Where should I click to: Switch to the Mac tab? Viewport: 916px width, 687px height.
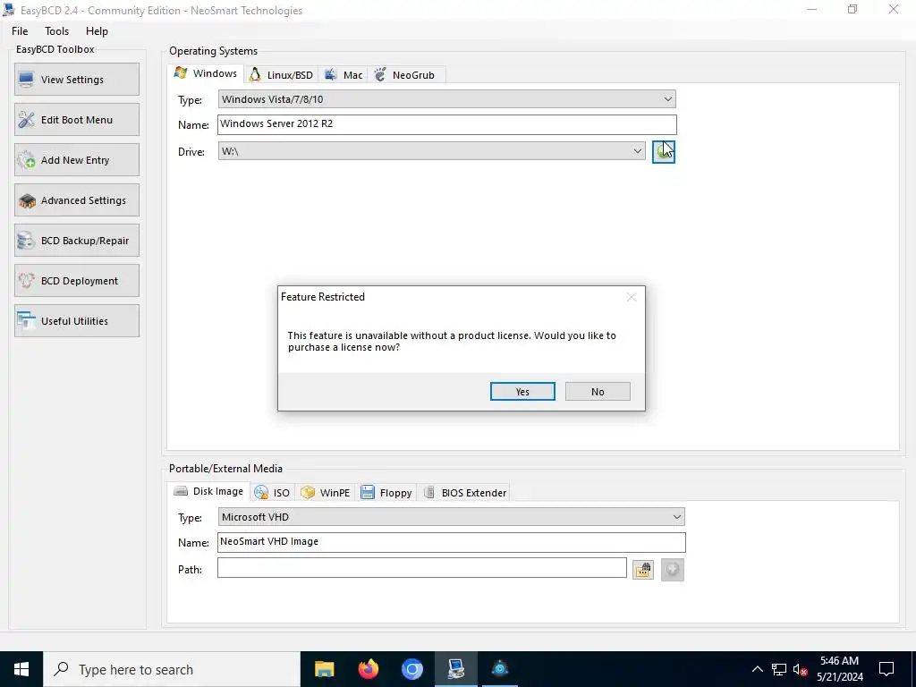point(344,75)
